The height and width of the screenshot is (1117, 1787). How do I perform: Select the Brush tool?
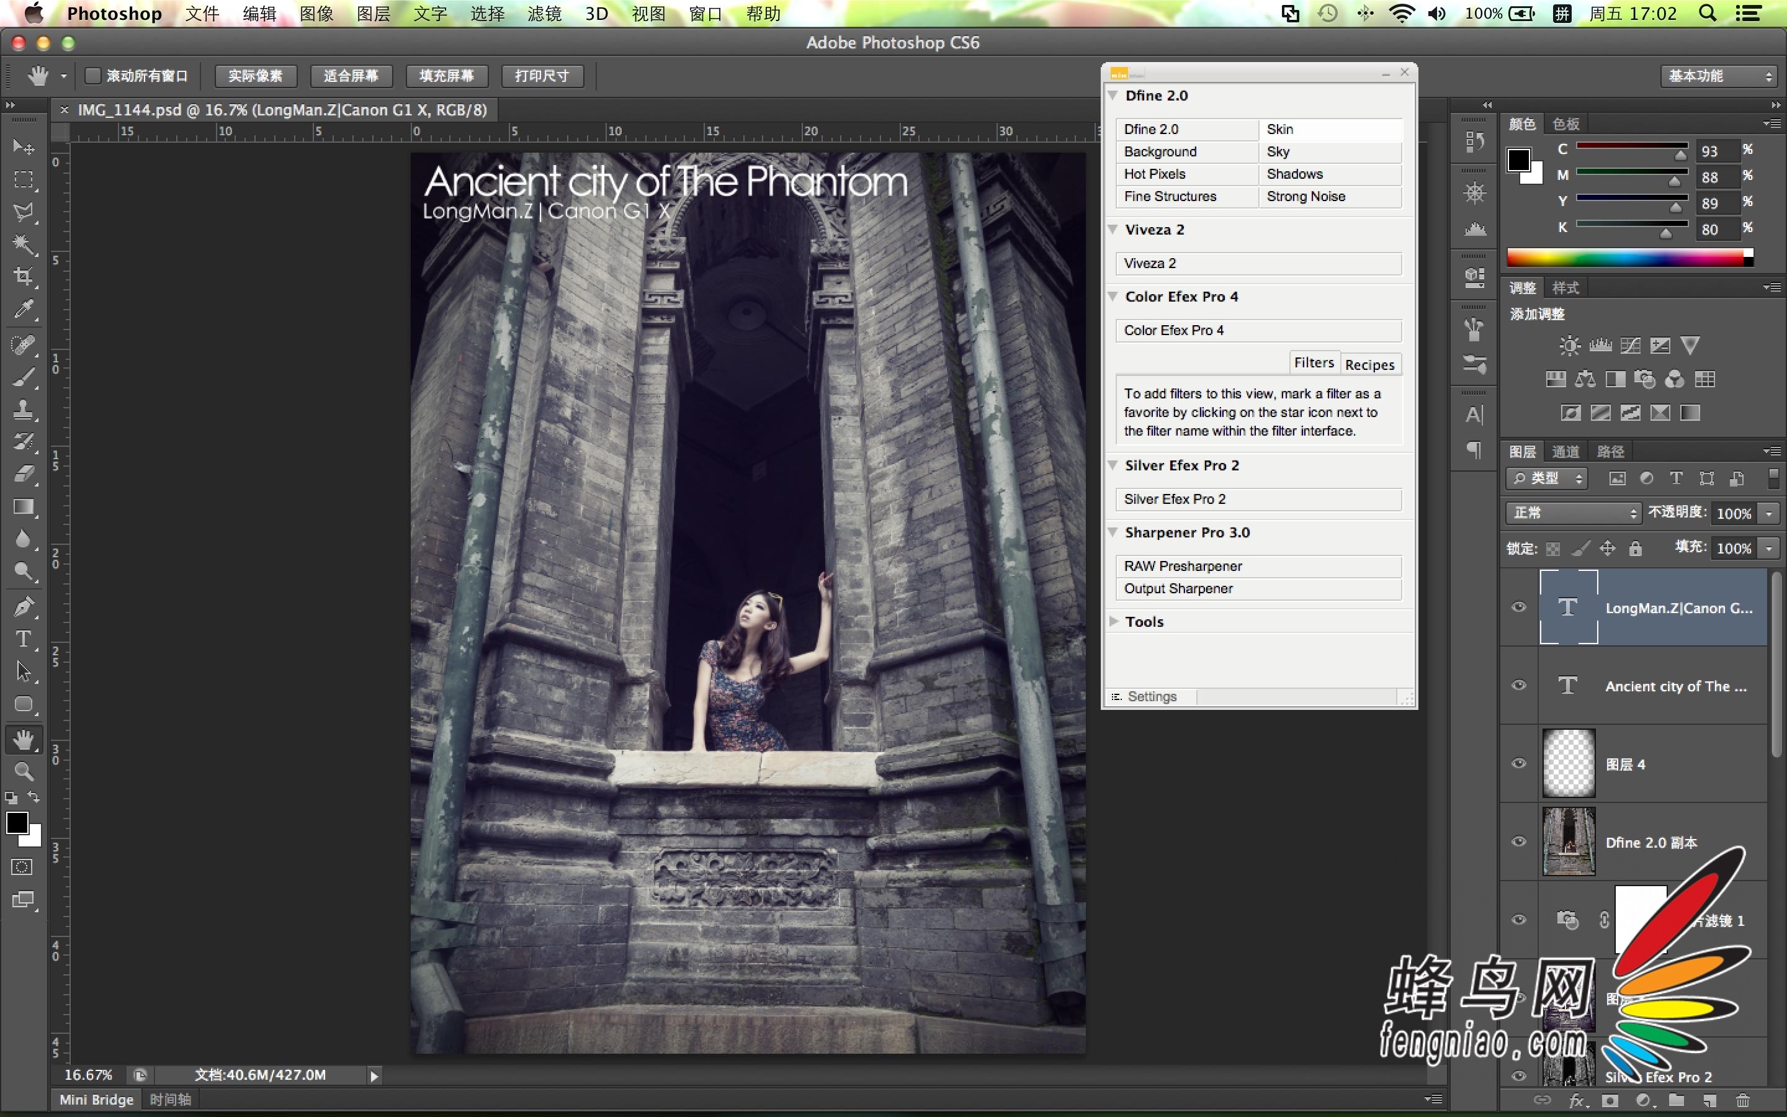point(24,377)
